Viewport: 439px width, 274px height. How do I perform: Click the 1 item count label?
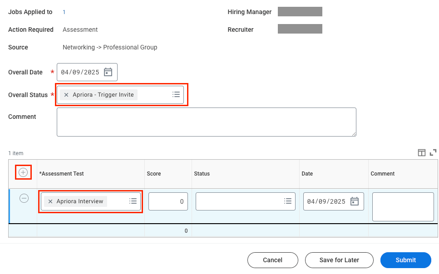coord(16,153)
